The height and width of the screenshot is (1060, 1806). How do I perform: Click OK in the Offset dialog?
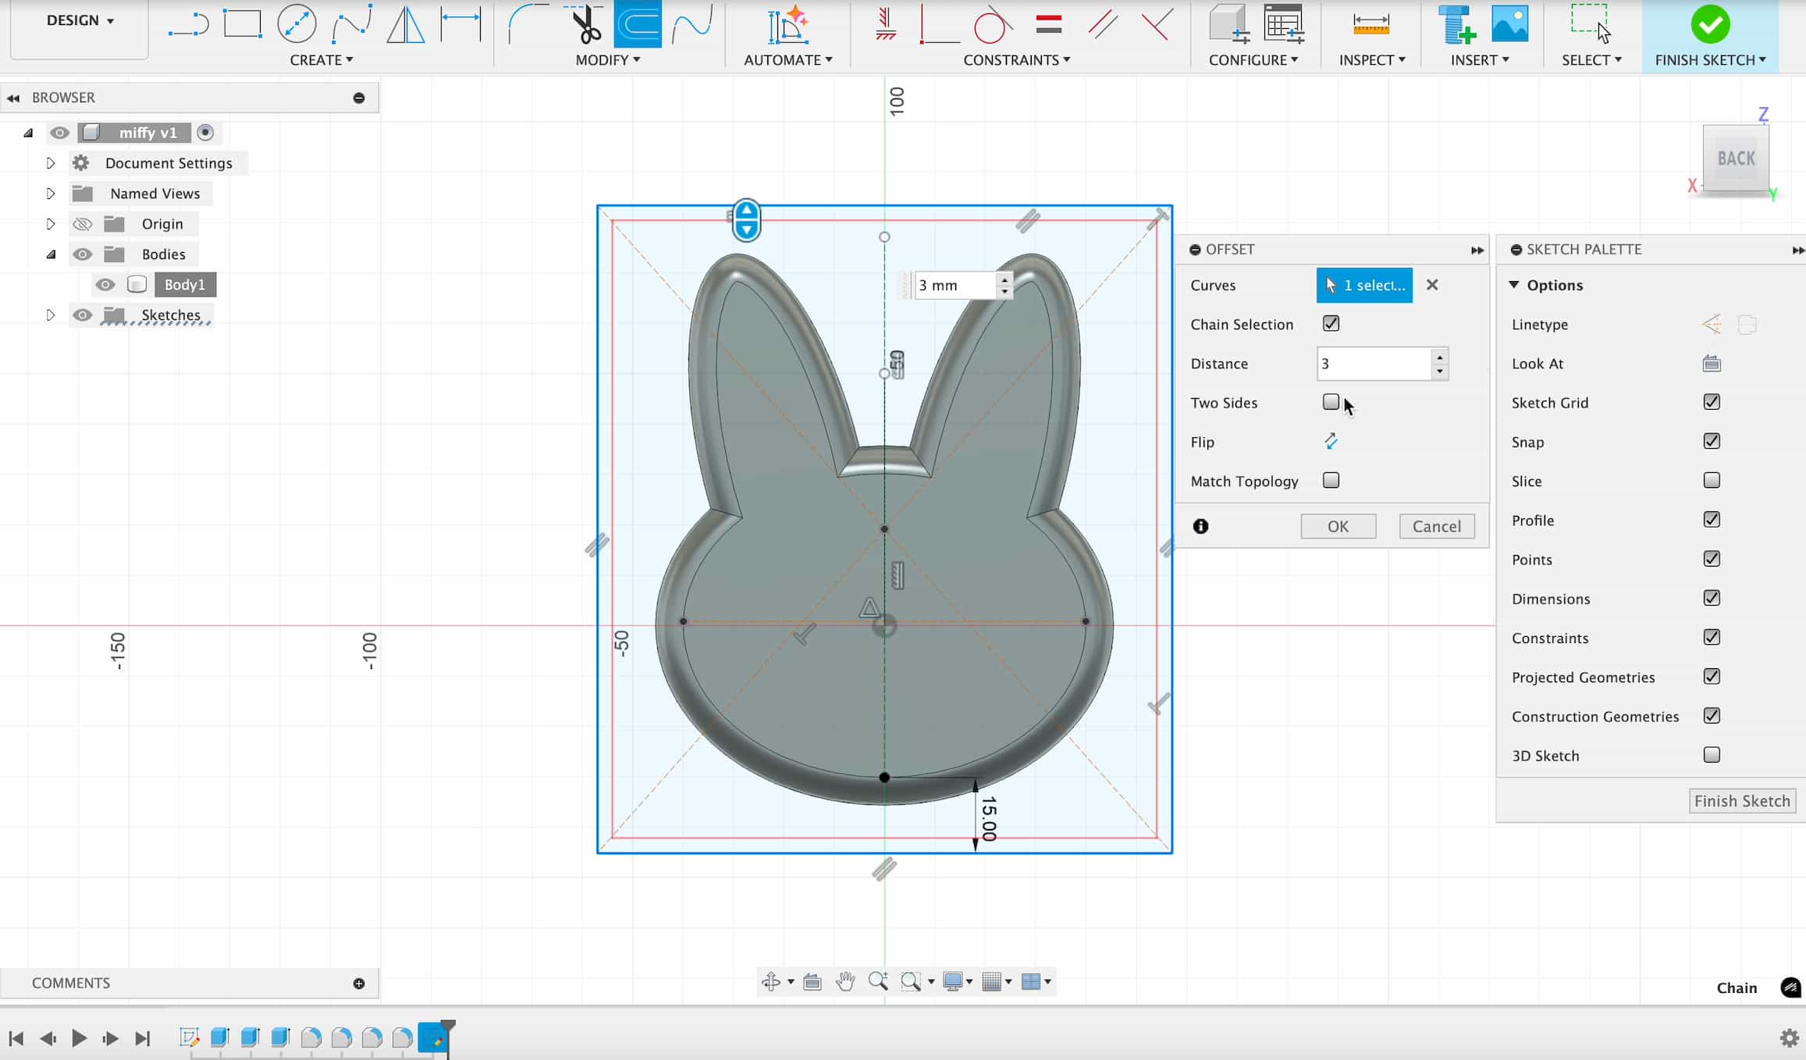(x=1338, y=526)
